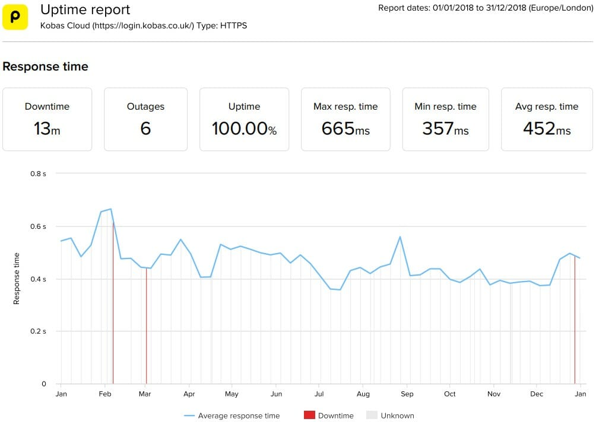Click the Jul label on x-axis
Image resolution: width=596 pixels, height=422 pixels.
coord(319,394)
